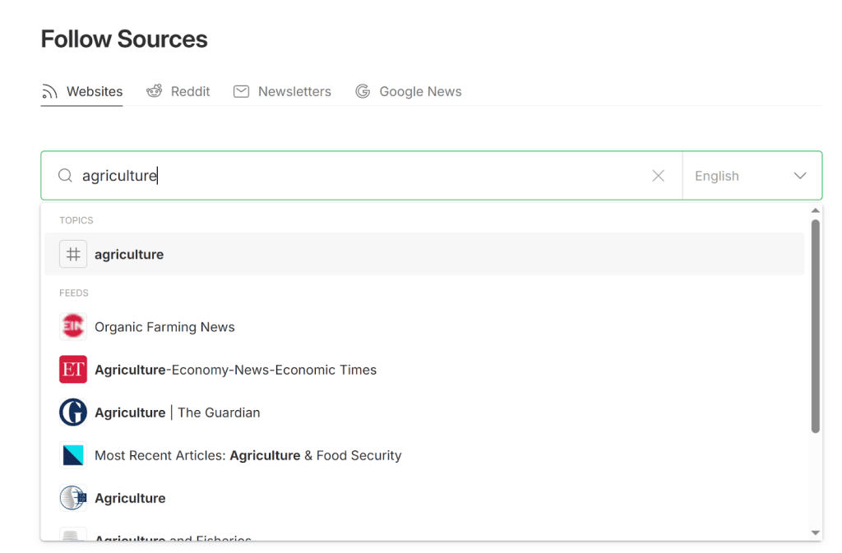
Task: Click the envelope icon beside Newsletters
Action: (241, 90)
